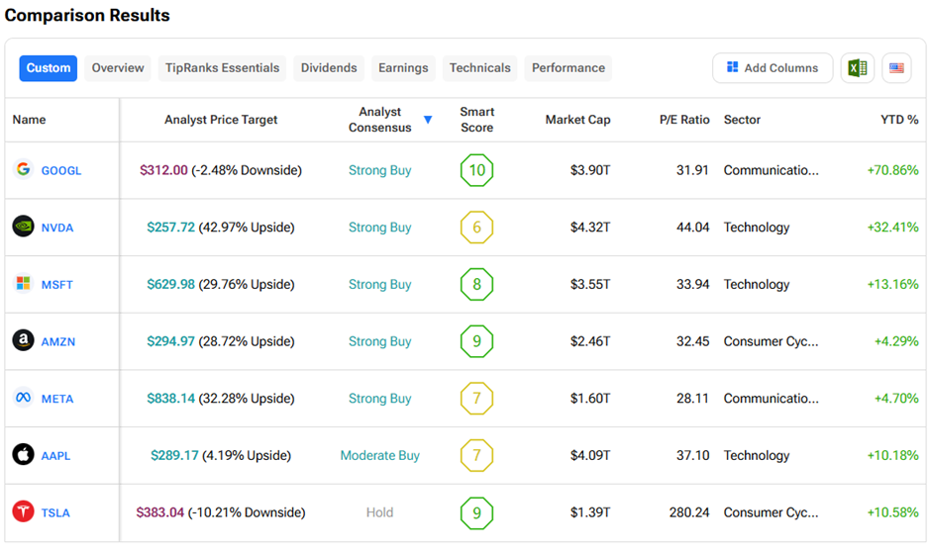Image resolution: width=931 pixels, height=552 pixels.
Task: Sort by Market Cap column header
Action: [577, 120]
